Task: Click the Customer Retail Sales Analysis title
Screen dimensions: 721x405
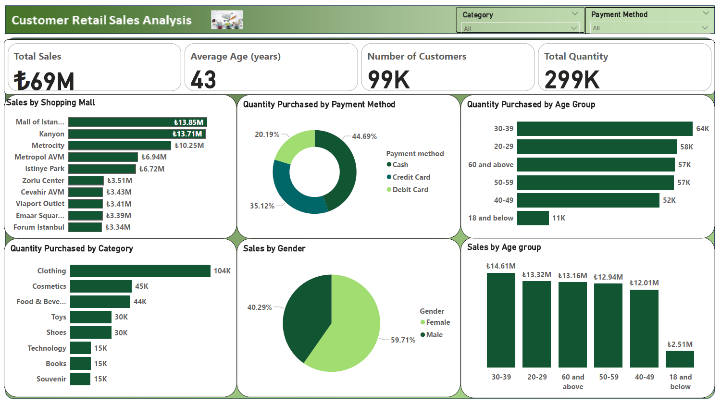Action: (x=101, y=20)
